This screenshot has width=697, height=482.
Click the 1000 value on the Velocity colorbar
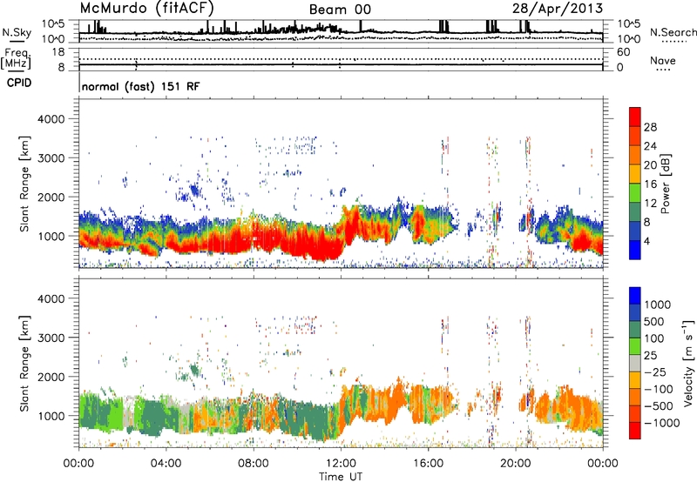coord(658,305)
